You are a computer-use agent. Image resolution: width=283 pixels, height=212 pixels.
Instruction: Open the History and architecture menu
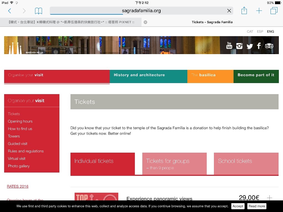[148, 76]
